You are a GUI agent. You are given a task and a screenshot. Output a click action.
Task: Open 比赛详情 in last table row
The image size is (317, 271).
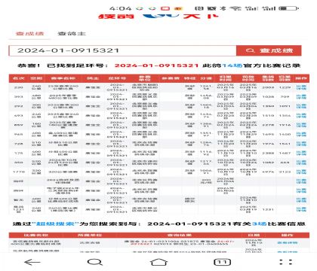pos(301,209)
